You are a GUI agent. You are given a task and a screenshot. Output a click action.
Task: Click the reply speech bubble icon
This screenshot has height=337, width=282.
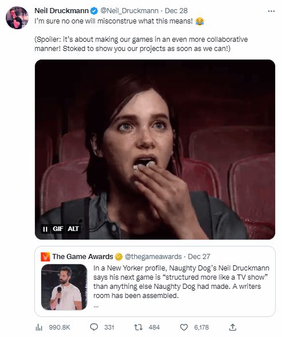pyautogui.click(x=94, y=327)
